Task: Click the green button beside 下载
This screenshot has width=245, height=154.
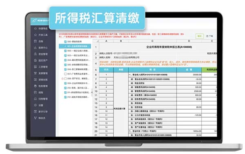Action: tap(200, 36)
